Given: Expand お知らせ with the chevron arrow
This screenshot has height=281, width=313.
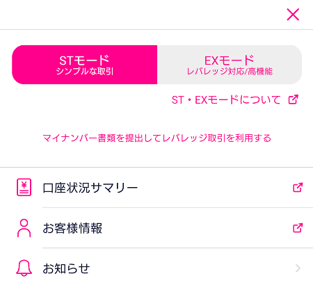Looking at the screenshot, I should (298, 268).
